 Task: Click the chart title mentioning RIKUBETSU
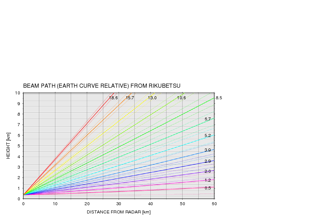[x=102, y=86]
